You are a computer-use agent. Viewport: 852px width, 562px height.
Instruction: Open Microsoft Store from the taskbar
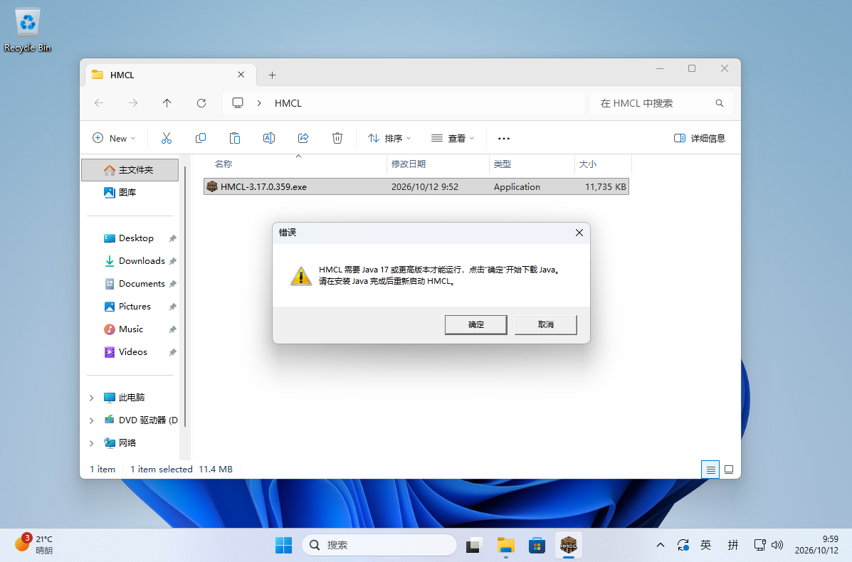pos(537,545)
